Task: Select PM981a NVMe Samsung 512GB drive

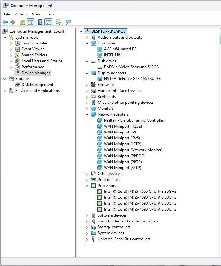Action: (131, 67)
